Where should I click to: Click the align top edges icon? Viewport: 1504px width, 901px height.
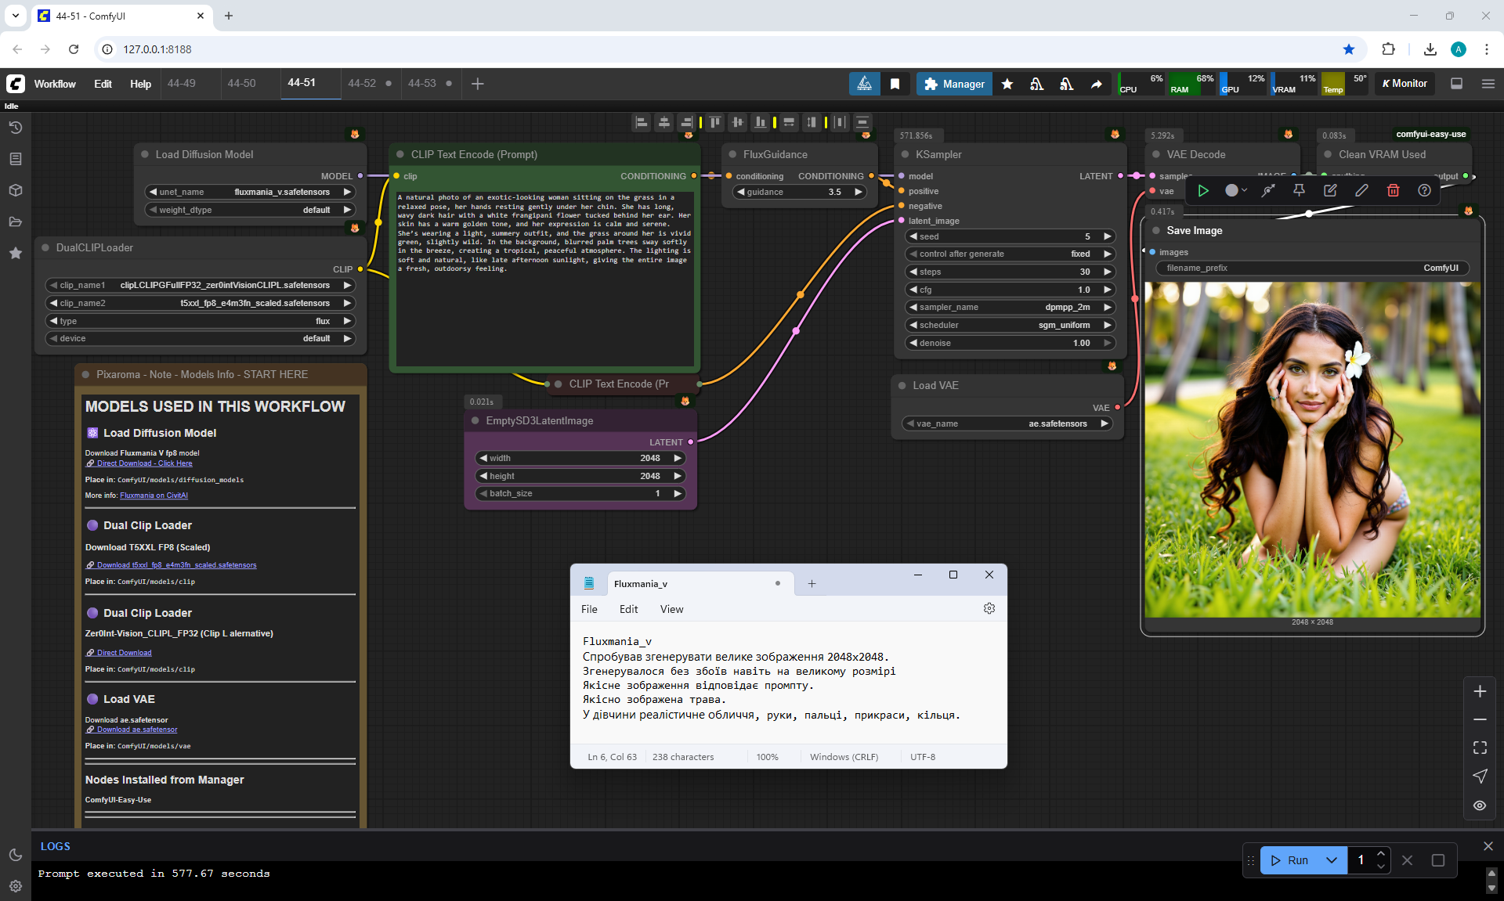[714, 122]
